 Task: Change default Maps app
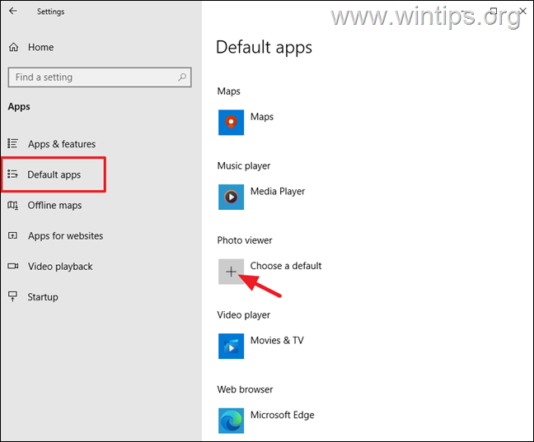pos(261,117)
